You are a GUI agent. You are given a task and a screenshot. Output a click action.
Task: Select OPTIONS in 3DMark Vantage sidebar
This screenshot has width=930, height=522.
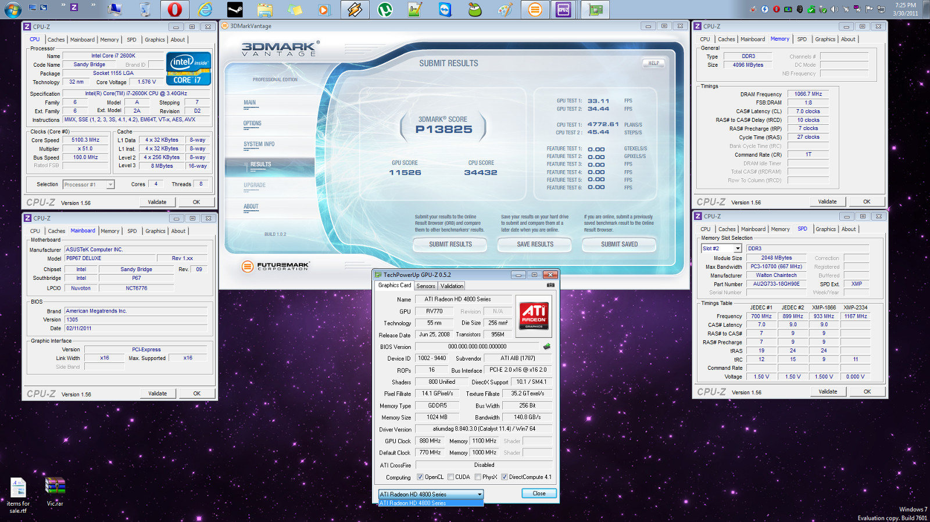pos(252,123)
